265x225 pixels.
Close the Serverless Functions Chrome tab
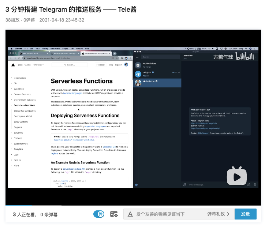click(x=110, y=53)
